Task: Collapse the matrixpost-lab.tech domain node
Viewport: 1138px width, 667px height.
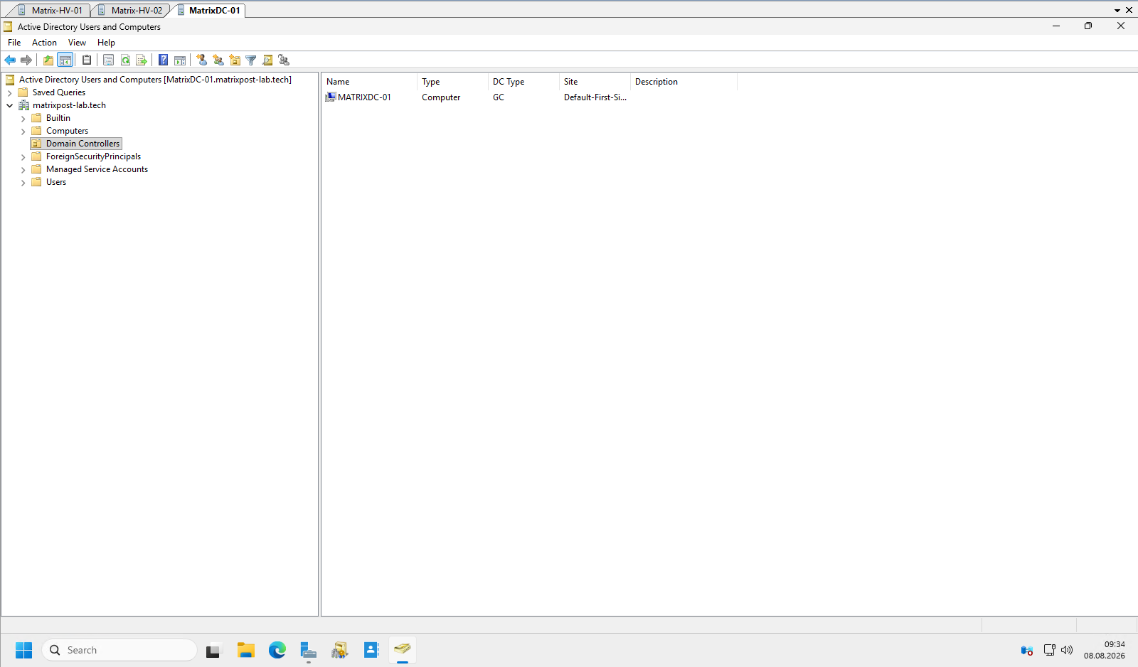Action: [9, 106]
